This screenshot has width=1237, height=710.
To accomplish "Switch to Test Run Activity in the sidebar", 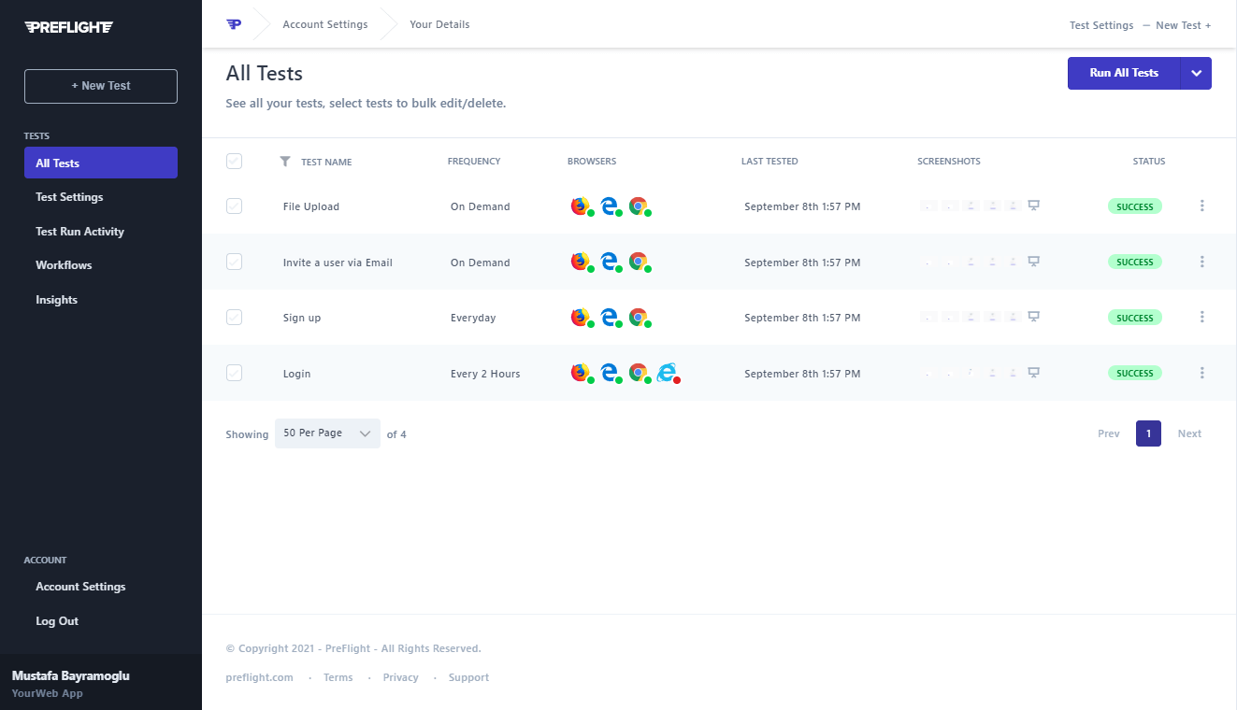I will [81, 231].
